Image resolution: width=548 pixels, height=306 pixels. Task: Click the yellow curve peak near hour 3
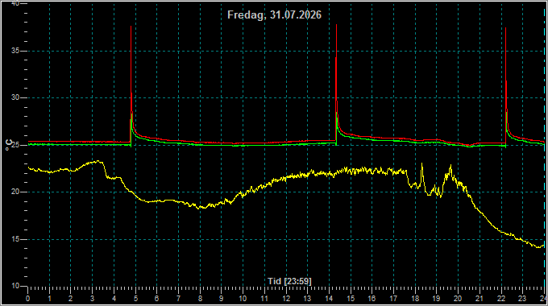99,161
